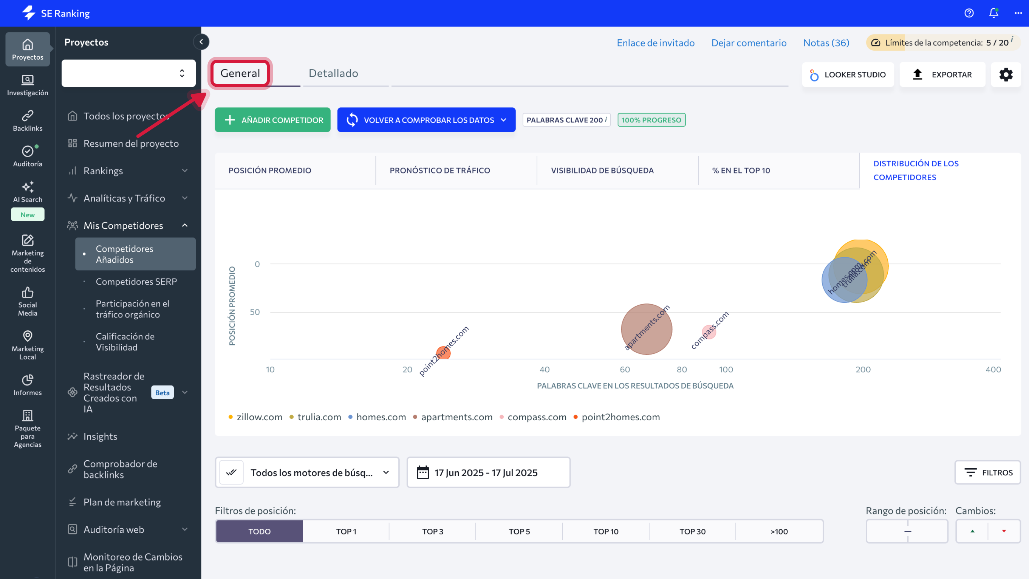Viewport: 1029px width, 579px height.
Task: Toggle apartments.com in the chart legend
Action: tap(453, 417)
